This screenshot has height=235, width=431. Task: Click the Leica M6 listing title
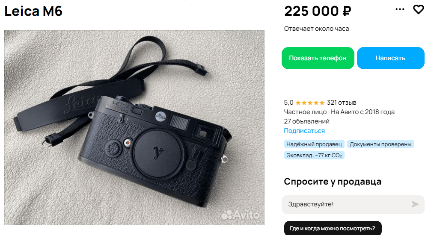[33, 11]
